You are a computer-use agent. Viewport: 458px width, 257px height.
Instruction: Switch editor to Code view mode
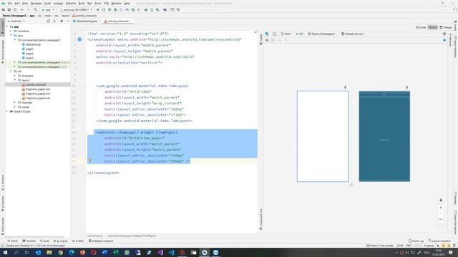(x=421, y=27)
